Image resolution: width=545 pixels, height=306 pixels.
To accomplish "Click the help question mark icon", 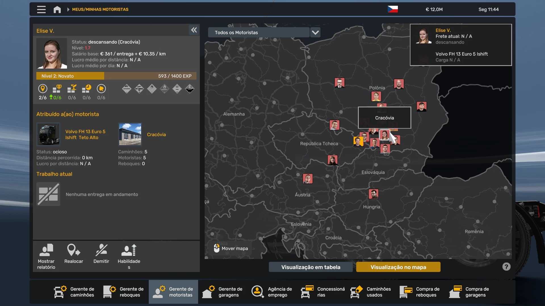I will click(506, 267).
